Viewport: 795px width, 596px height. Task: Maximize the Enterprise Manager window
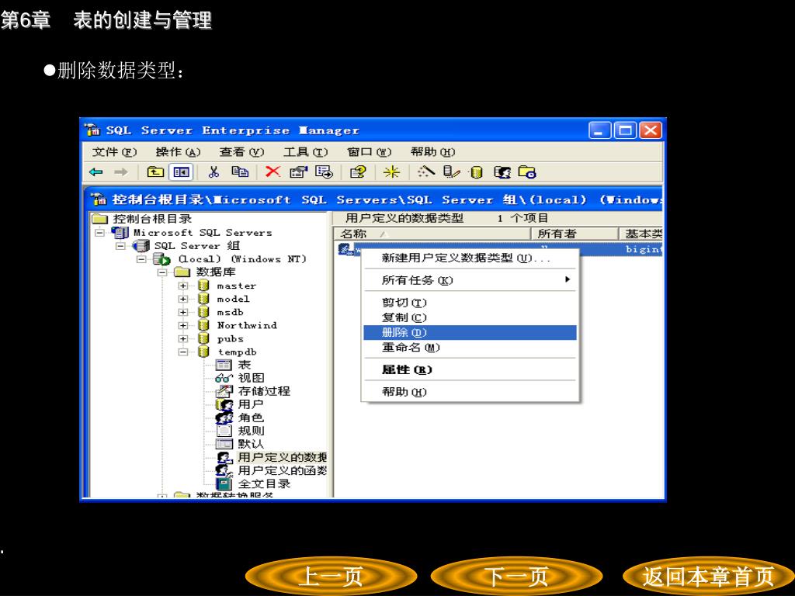(x=625, y=130)
